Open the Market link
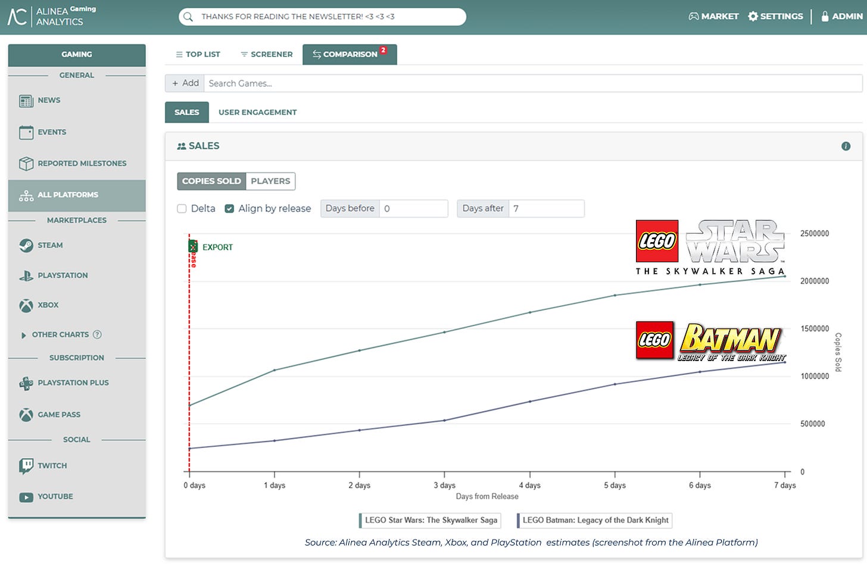The height and width of the screenshot is (564, 867). [x=713, y=17]
